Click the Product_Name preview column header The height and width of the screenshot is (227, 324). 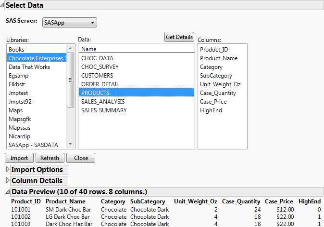coord(65,201)
